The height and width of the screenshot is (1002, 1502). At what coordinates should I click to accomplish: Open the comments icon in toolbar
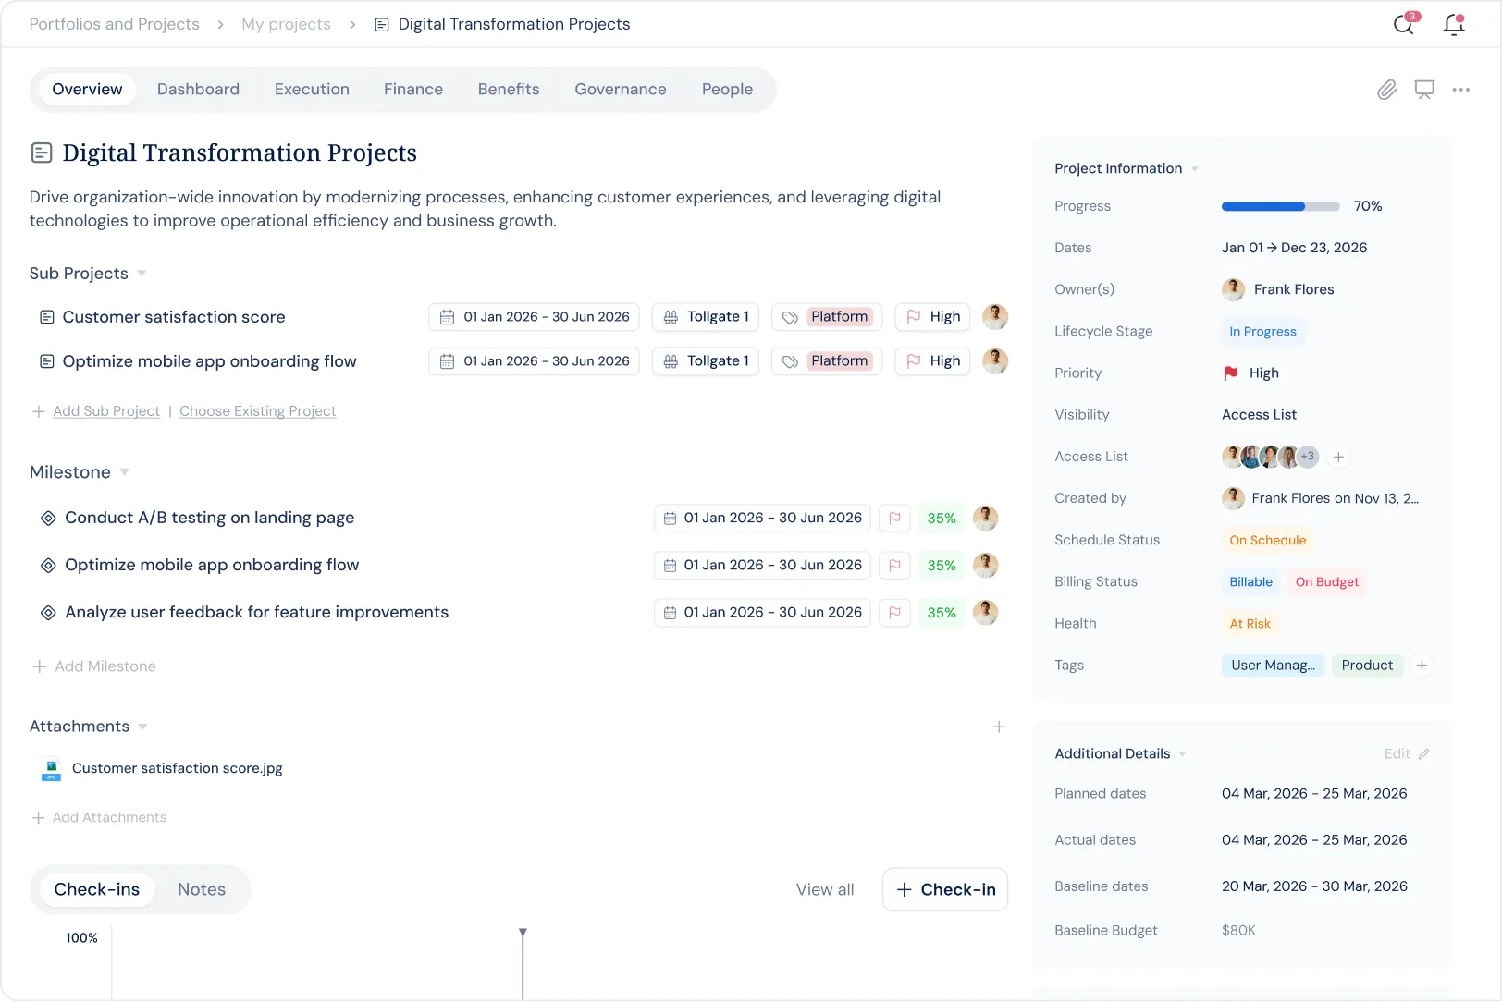[1424, 90]
